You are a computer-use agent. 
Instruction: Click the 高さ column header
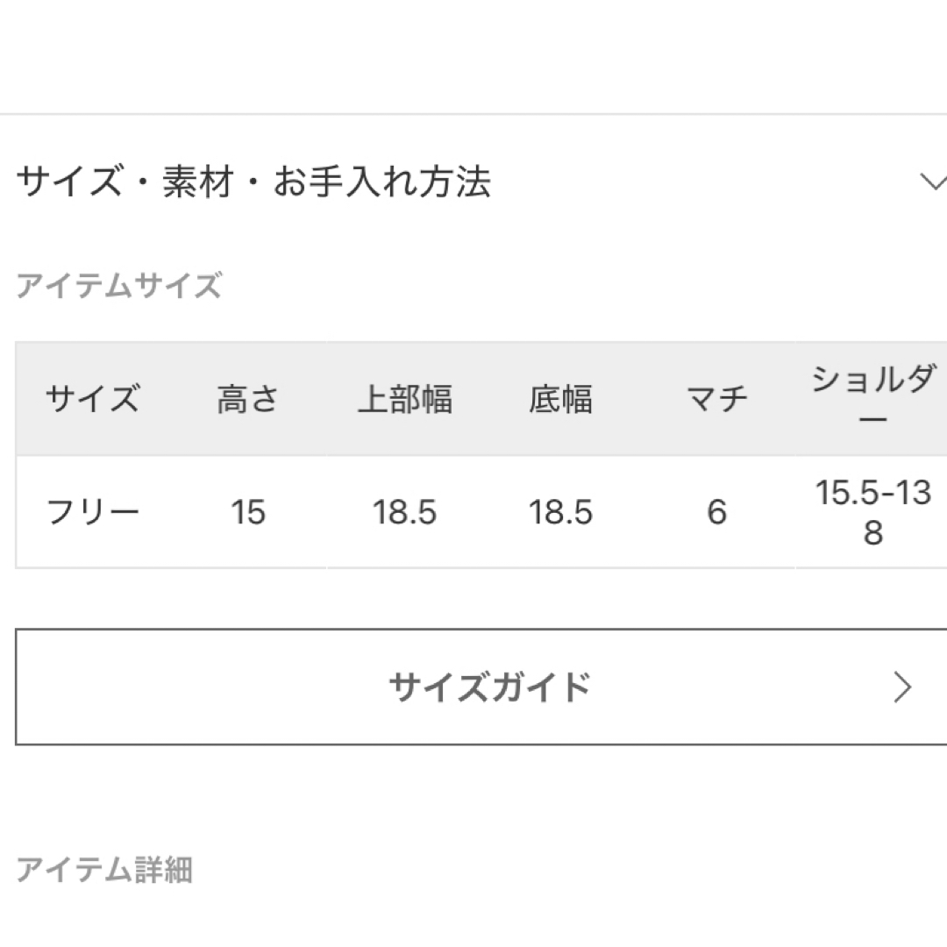pos(248,399)
